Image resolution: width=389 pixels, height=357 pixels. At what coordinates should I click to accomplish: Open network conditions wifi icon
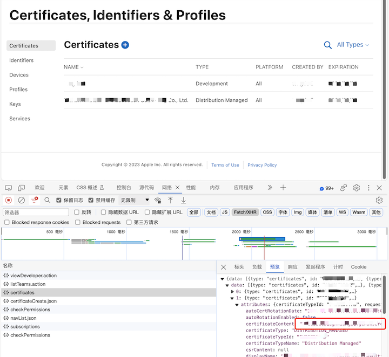tap(158, 200)
